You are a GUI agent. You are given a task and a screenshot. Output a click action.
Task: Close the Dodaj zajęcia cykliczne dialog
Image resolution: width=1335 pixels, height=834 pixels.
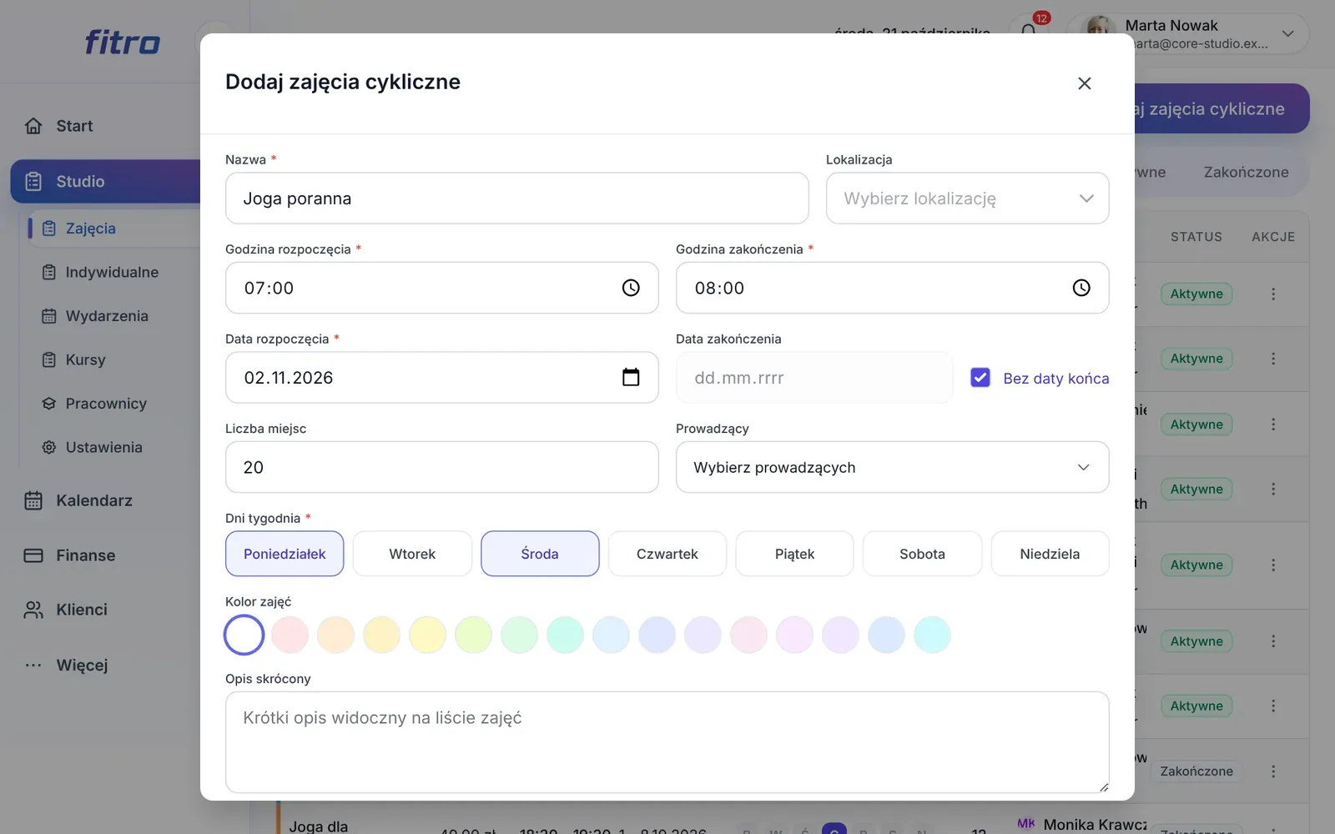tap(1085, 83)
